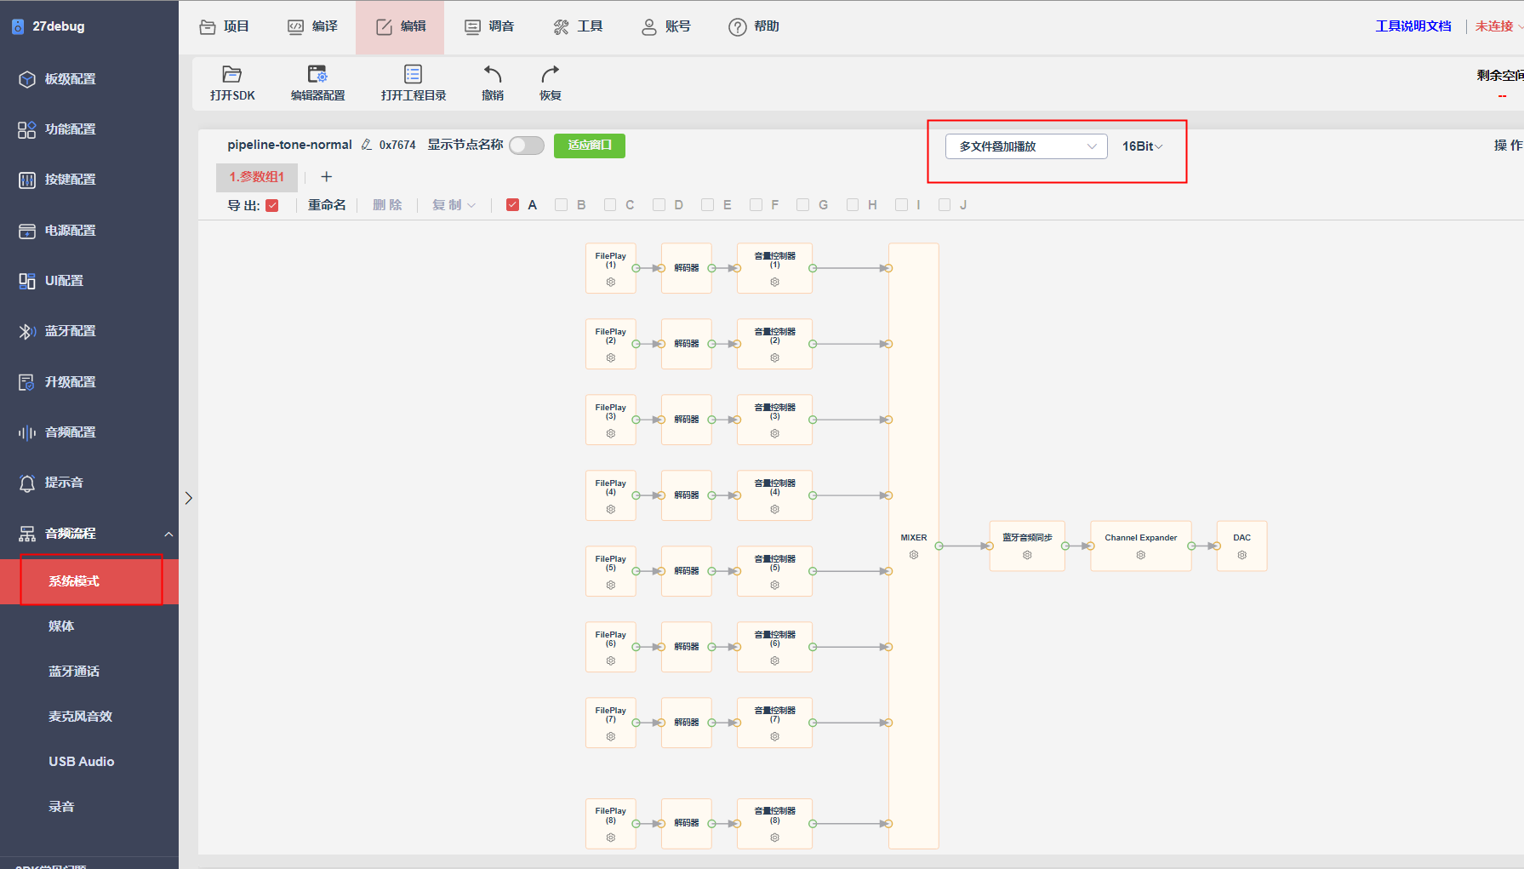The width and height of the screenshot is (1524, 869).
Task: Open the 打开SDK folder icon
Action: (x=231, y=74)
